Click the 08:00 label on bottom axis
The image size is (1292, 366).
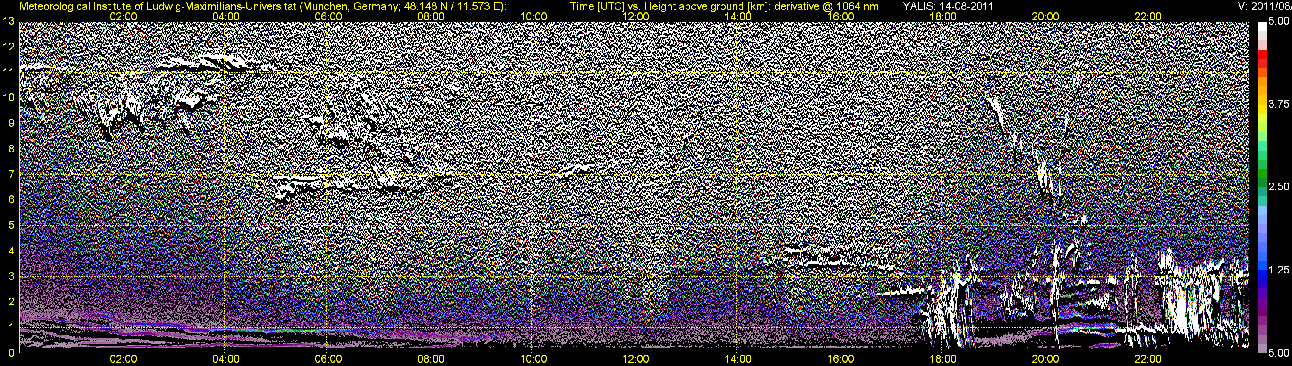[431, 359]
